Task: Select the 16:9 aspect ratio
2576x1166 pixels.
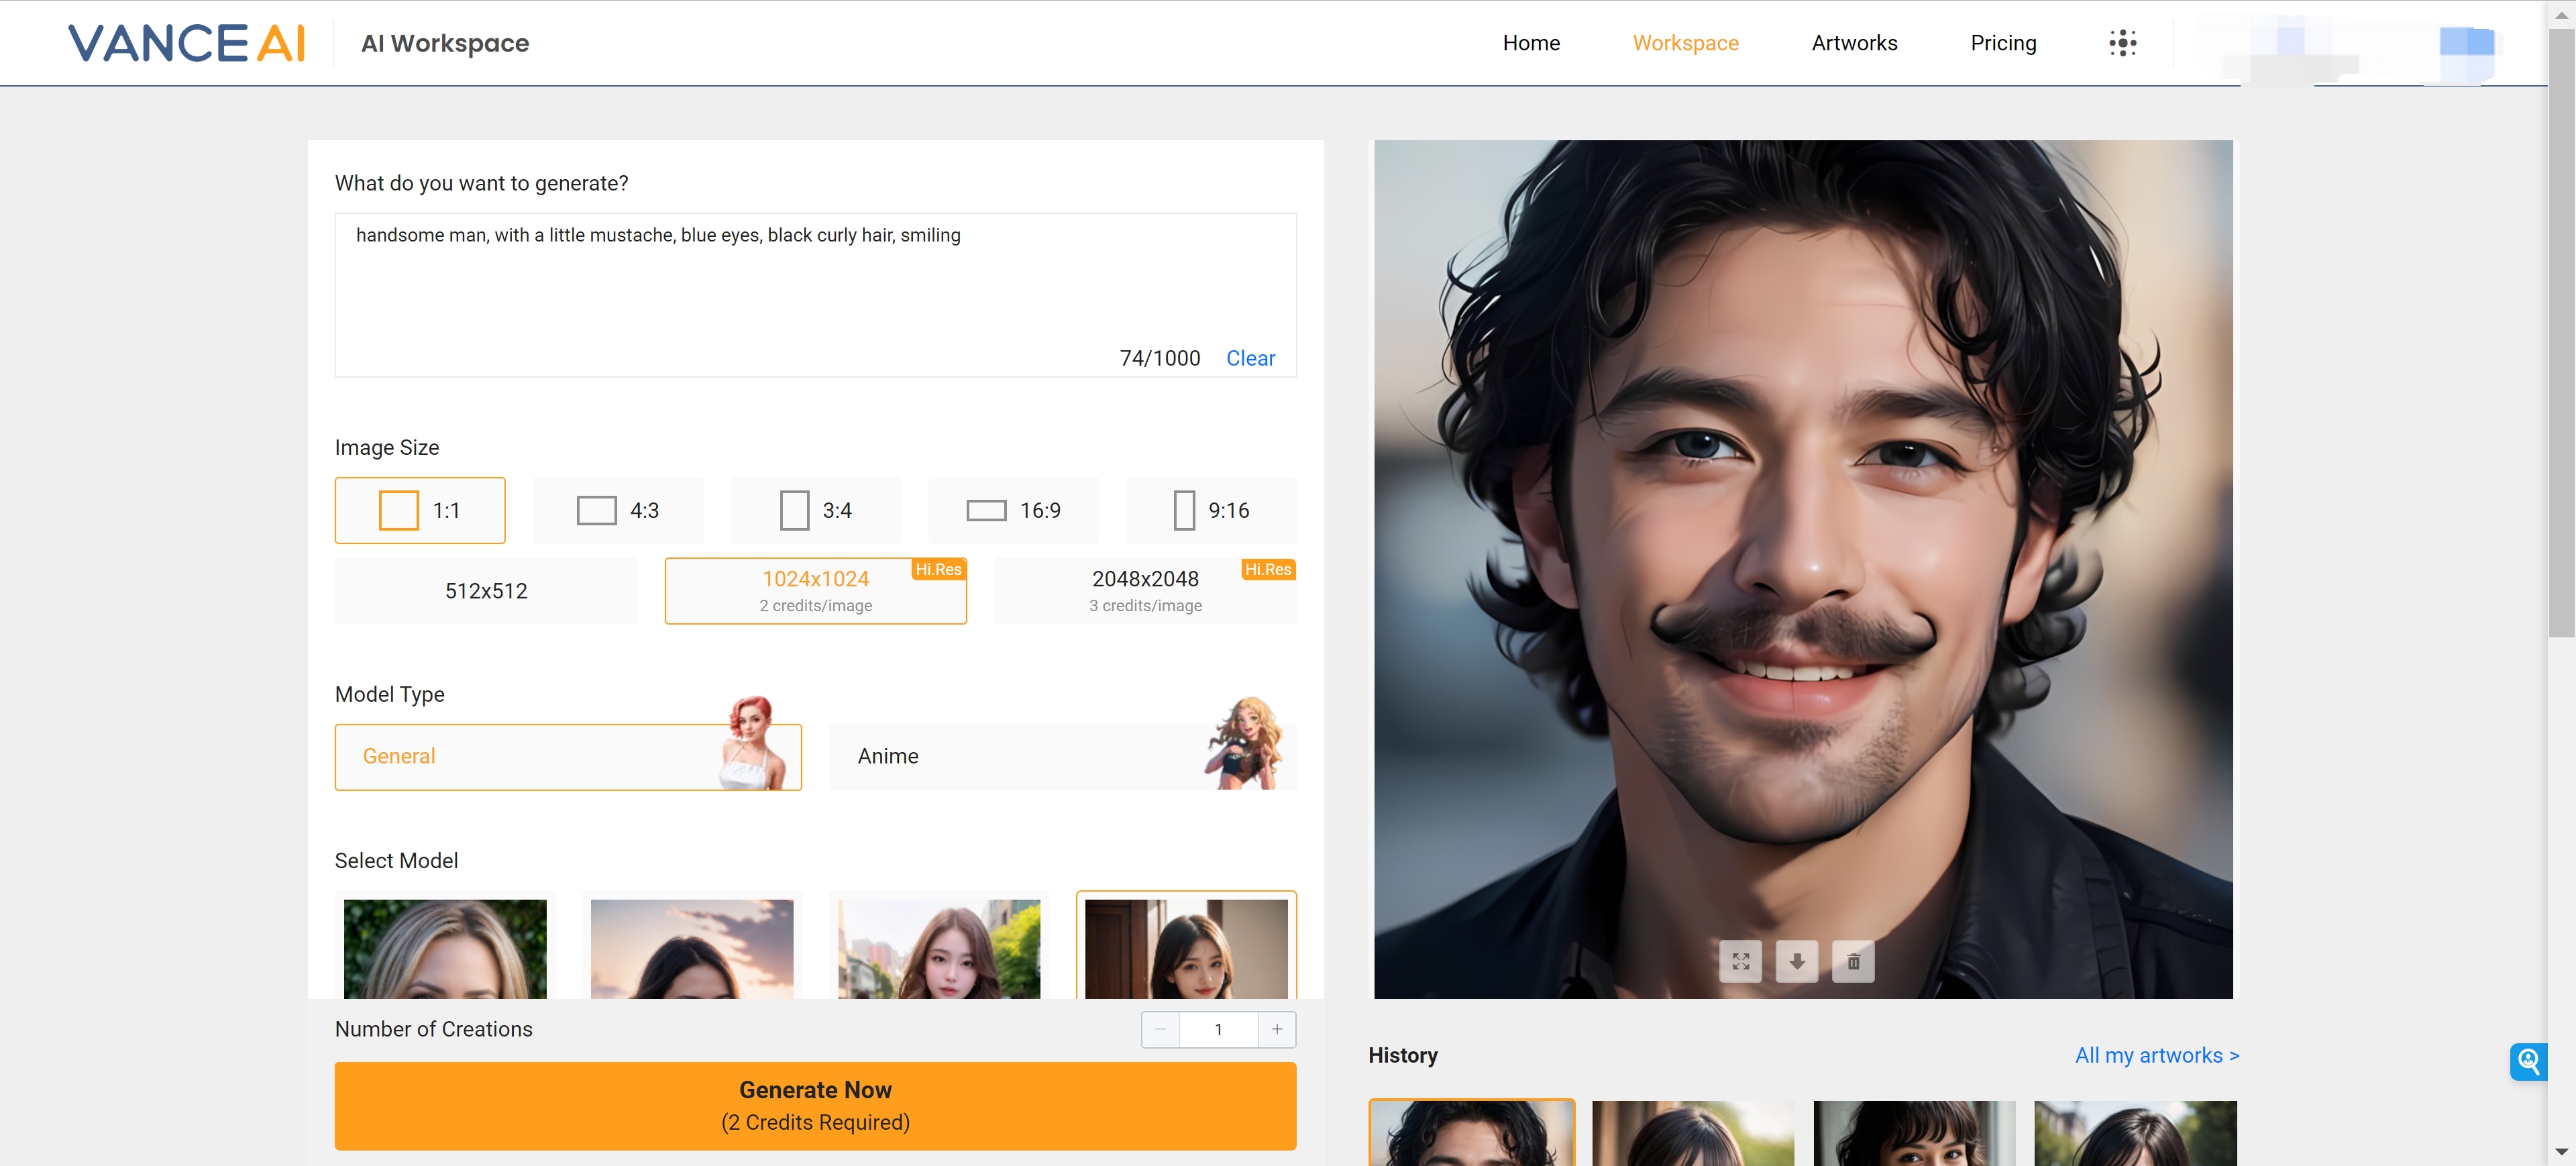Action: click(1013, 510)
